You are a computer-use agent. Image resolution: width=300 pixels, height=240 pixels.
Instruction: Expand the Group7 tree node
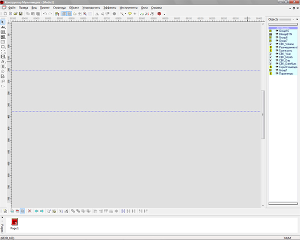[270, 40]
